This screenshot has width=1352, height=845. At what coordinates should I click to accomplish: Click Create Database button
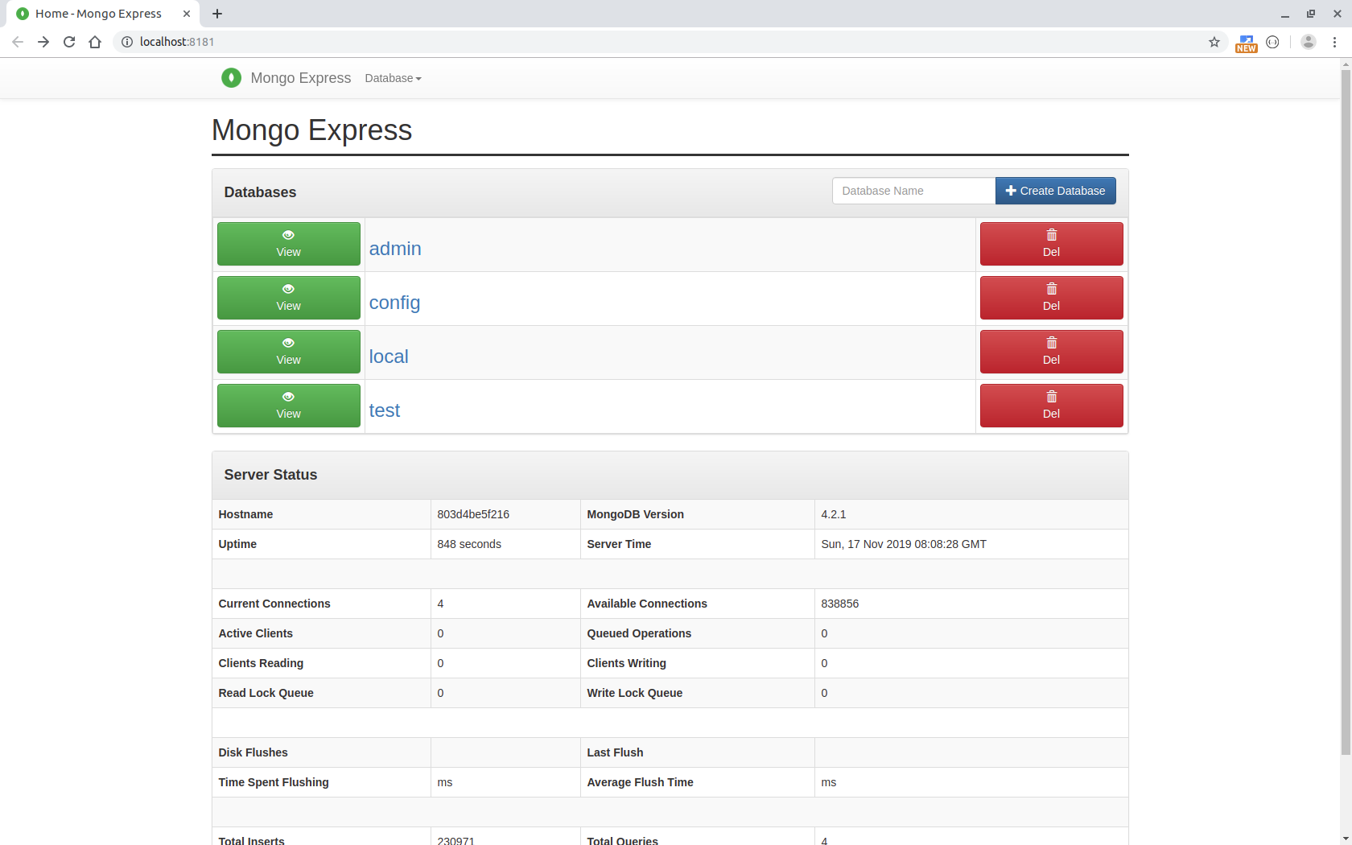(x=1055, y=191)
